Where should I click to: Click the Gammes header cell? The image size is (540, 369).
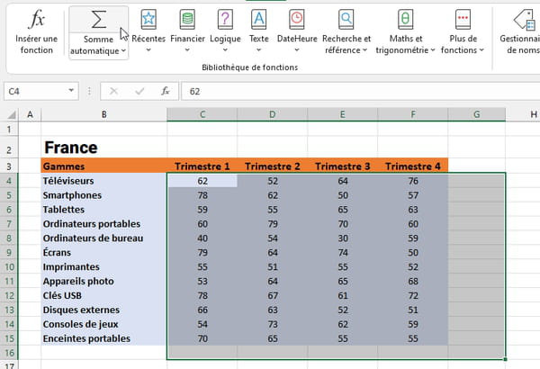tap(104, 166)
